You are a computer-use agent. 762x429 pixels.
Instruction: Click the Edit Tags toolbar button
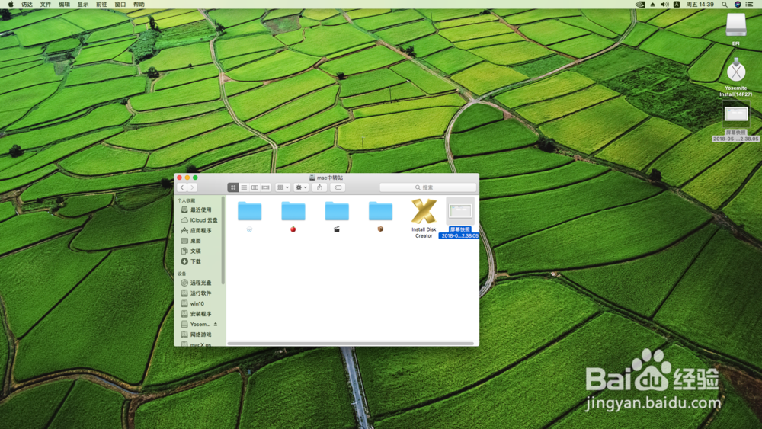point(338,187)
